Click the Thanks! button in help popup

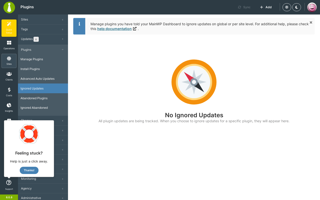click(x=29, y=170)
